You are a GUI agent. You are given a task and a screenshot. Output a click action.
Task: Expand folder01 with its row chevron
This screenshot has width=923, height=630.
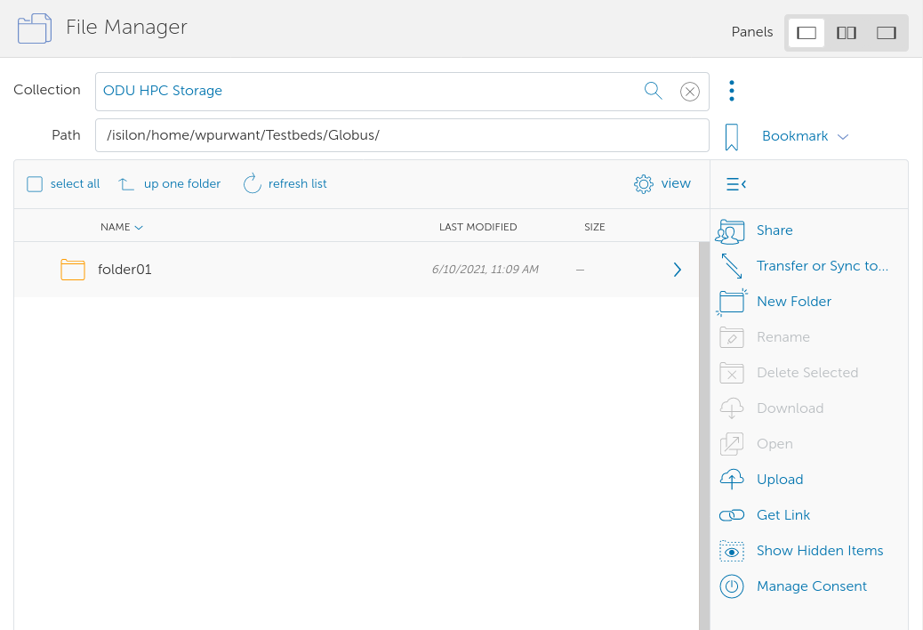click(x=677, y=269)
